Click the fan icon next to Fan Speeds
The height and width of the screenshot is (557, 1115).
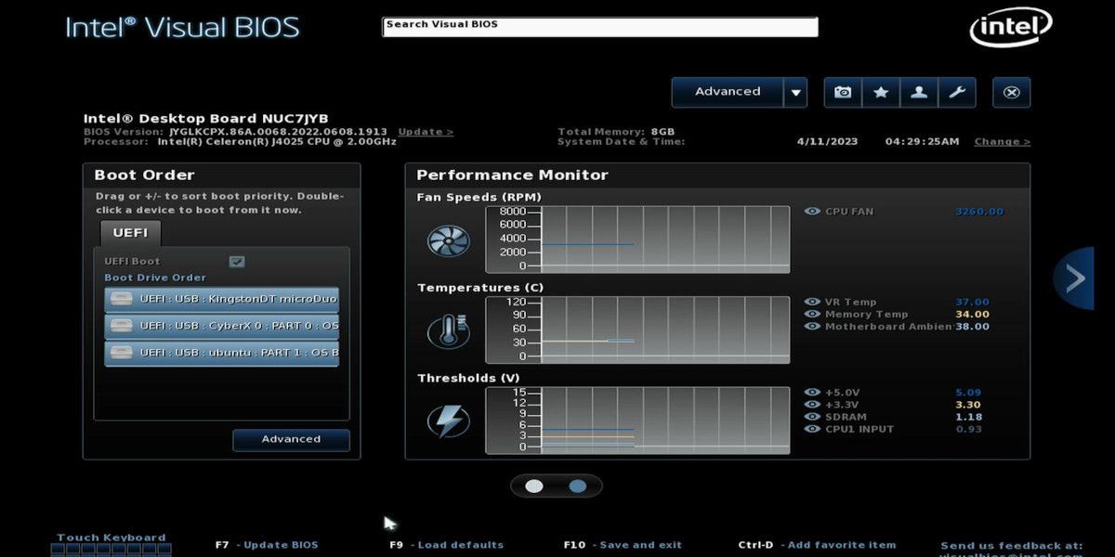[x=450, y=240]
